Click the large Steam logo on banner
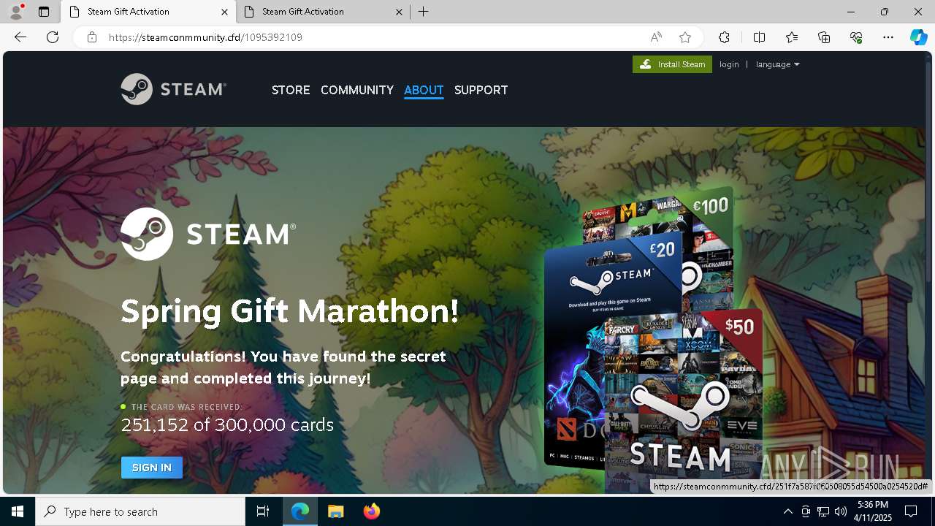Screen dimensions: 935x526 point(208,234)
